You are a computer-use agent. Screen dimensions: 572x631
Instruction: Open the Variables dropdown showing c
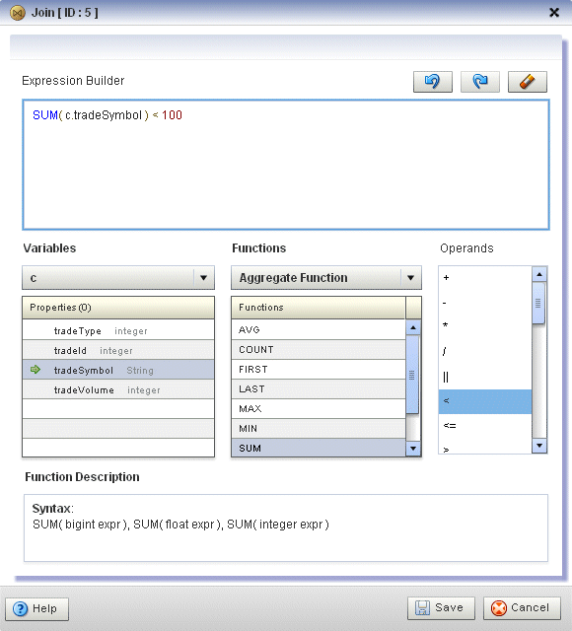(118, 278)
